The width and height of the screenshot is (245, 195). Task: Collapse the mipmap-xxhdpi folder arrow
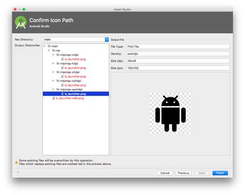(53, 81)
